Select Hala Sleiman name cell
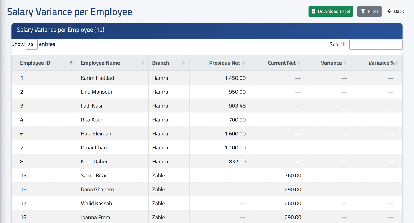The height and width of the screenshot is (223, 414). click(x=113, y=134)
